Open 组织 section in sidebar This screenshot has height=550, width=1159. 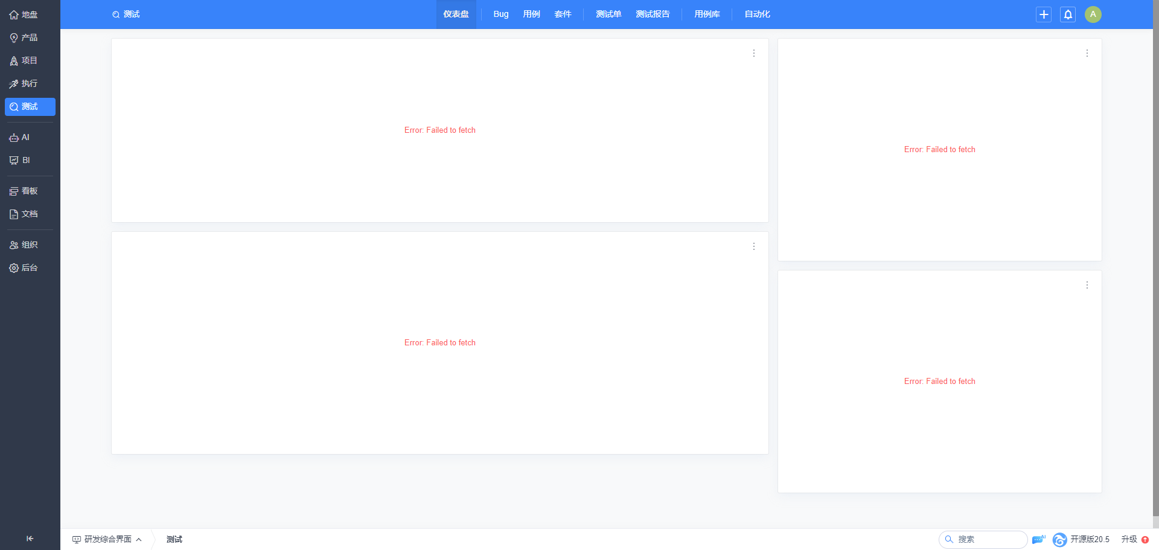[x=30, y=245]
